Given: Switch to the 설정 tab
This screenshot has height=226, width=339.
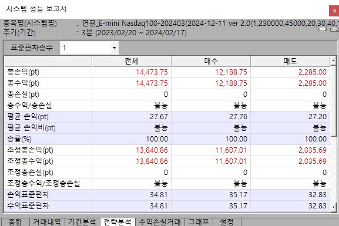Looking at the screenshot, I should tap(227, 222).
